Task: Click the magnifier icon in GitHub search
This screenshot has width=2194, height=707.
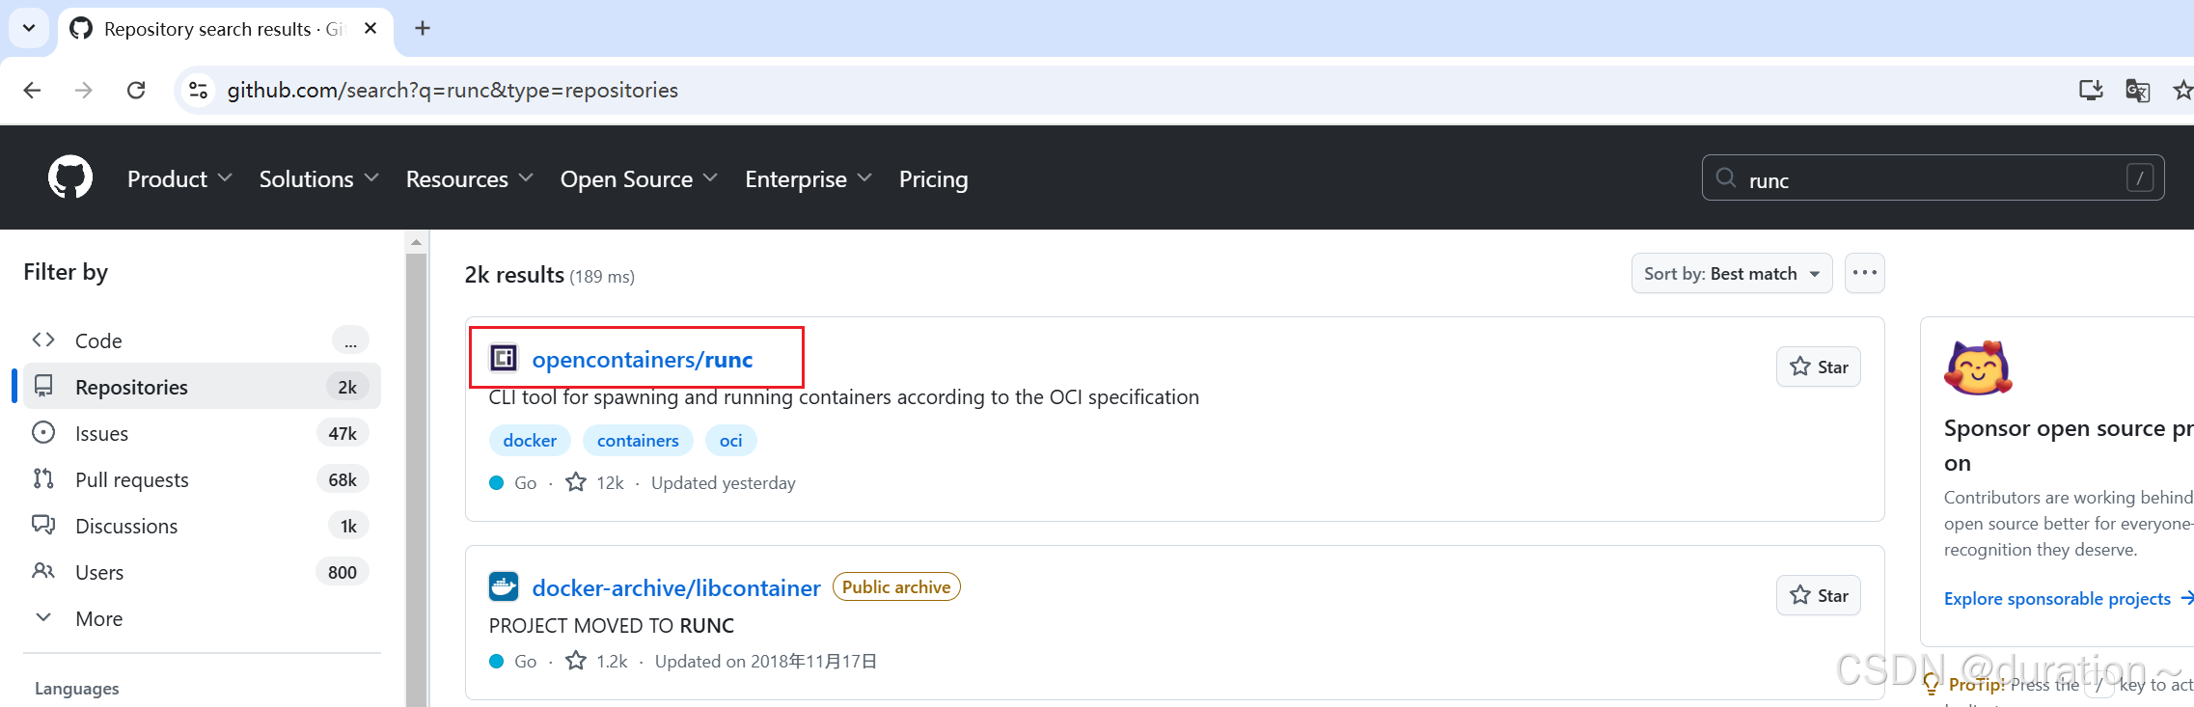Action: (1726, 177)
